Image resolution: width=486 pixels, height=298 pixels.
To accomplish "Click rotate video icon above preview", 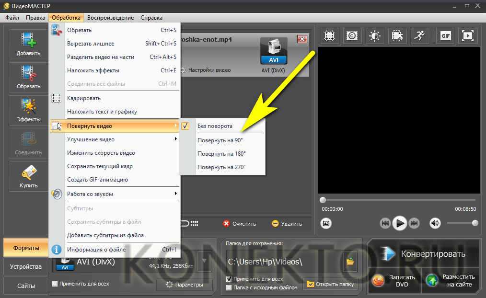I will pos(397,36).
